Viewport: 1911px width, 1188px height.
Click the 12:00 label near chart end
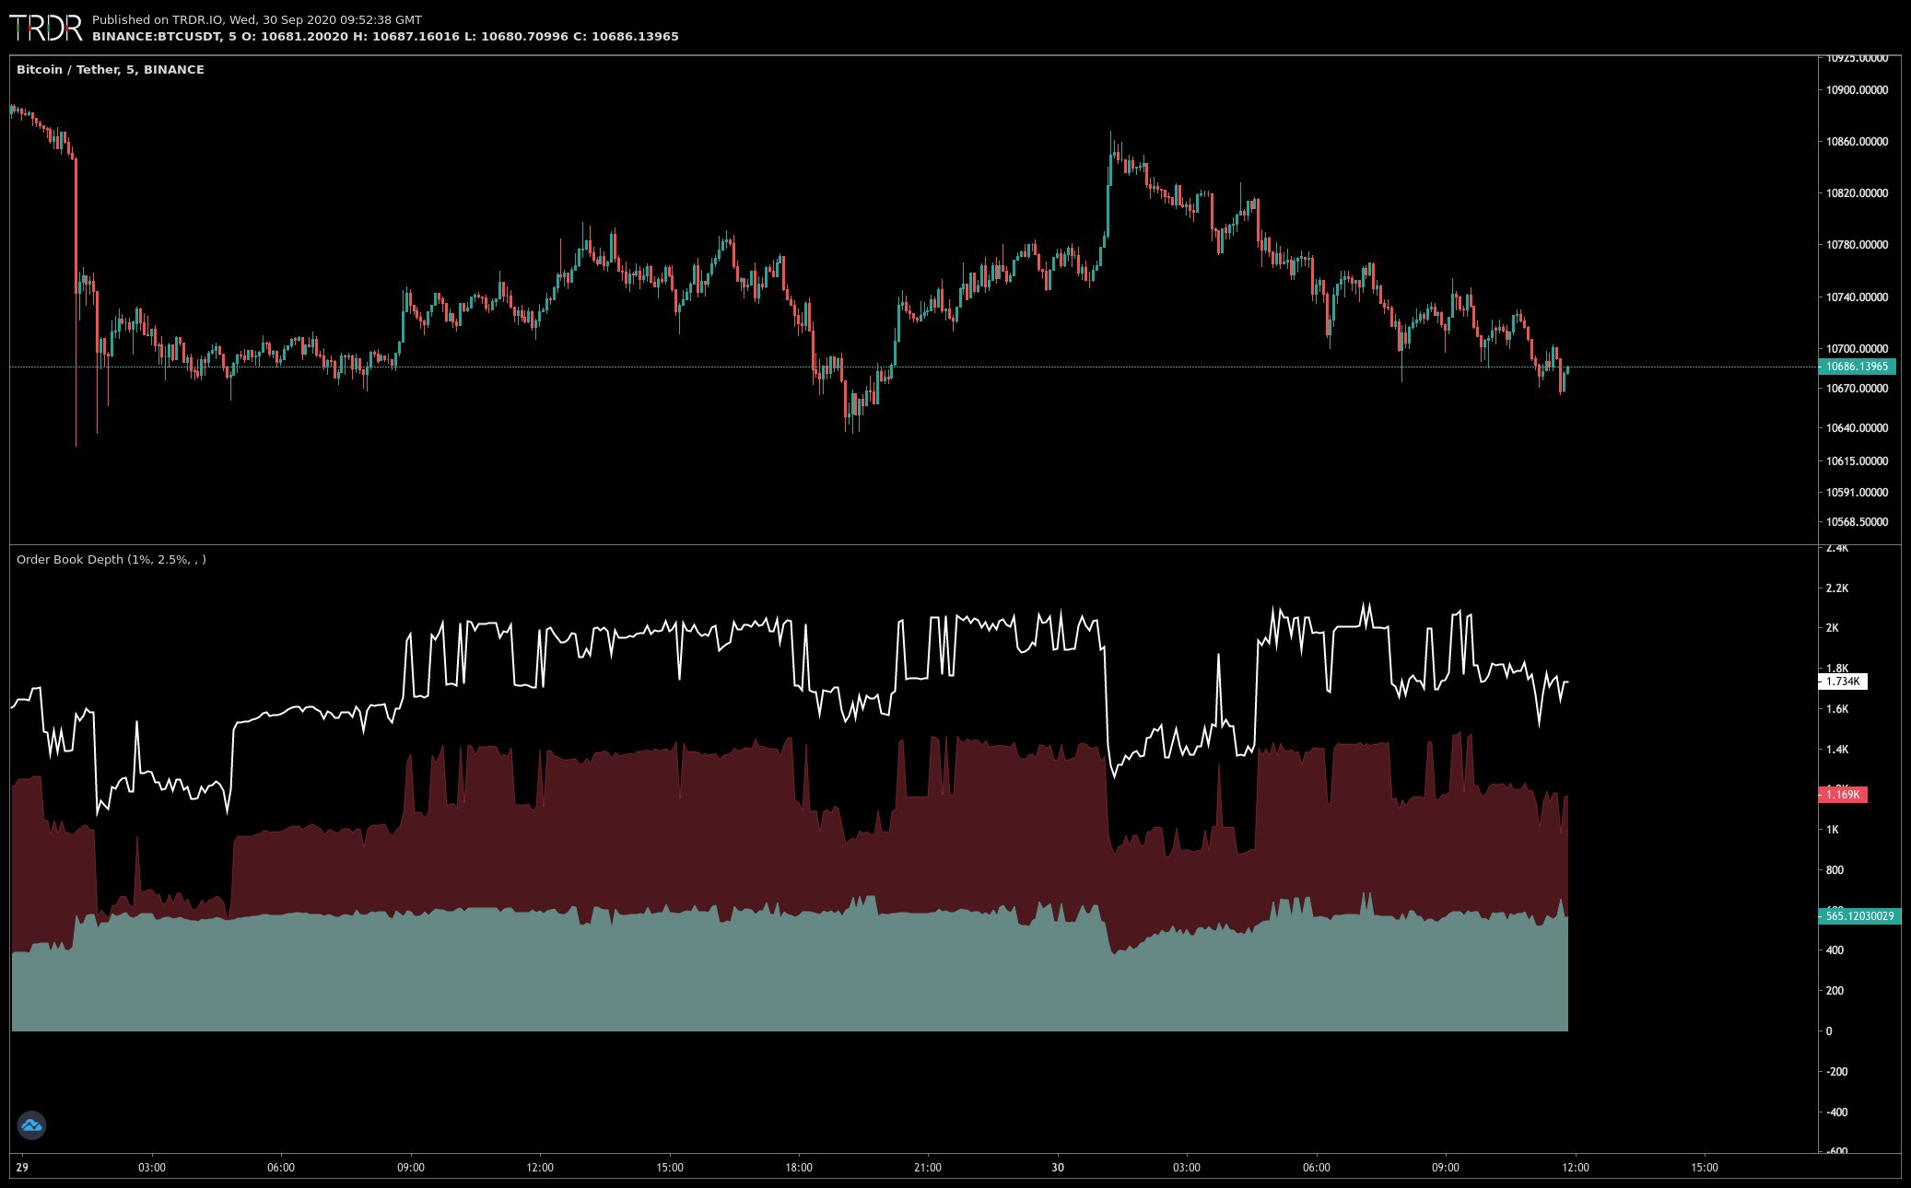tap(1575, 1167)
